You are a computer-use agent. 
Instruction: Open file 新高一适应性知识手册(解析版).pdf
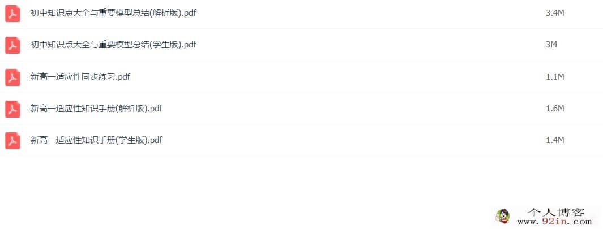[96, 109]
